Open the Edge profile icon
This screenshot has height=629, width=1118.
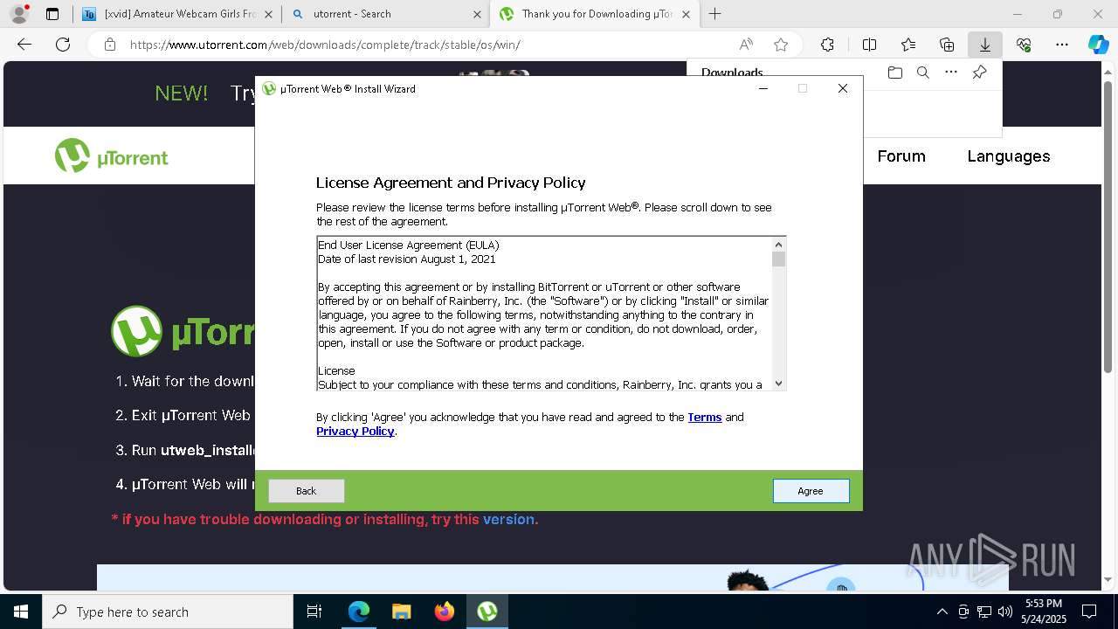tap(19, 14)
